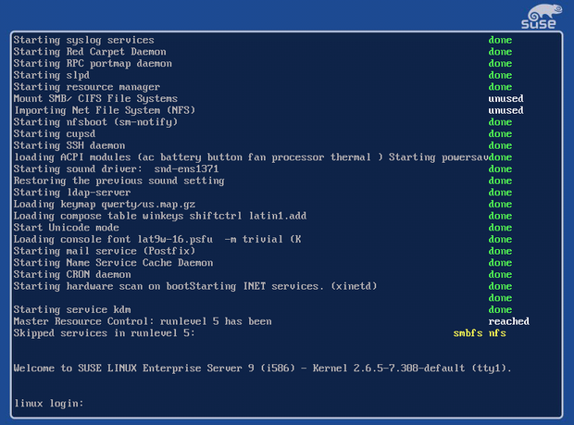This screenshot has width=574, height=425.
Task: Click 'Mount SMB/ CIFS File Systems' line
Action: coord(95,98)
